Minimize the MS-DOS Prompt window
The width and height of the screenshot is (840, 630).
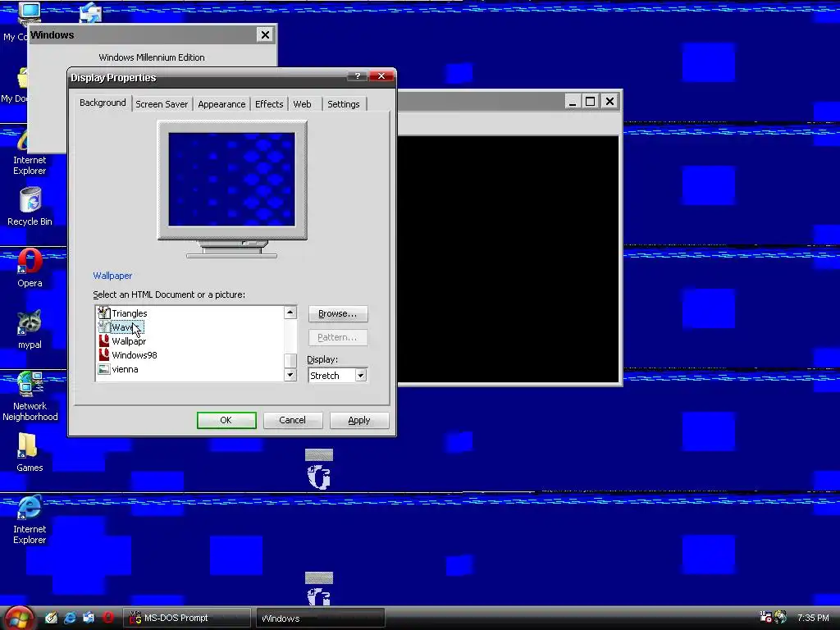point(573,101)
